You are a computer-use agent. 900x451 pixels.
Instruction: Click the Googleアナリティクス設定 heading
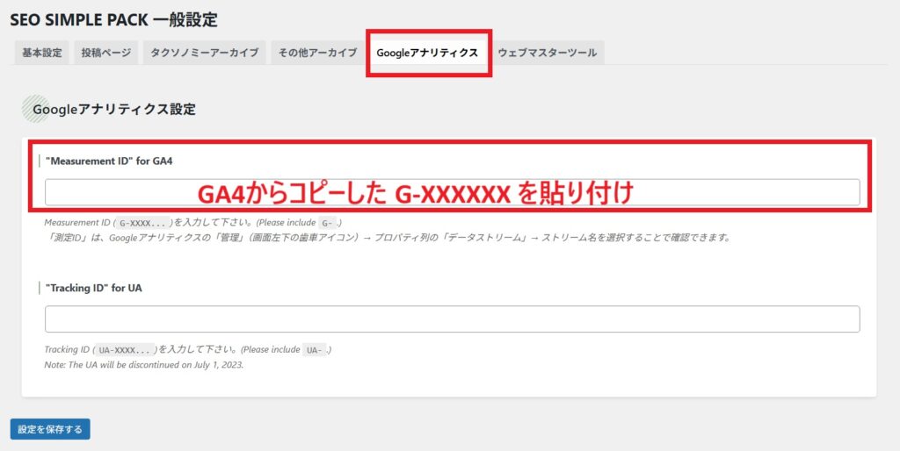pos(114,109)
